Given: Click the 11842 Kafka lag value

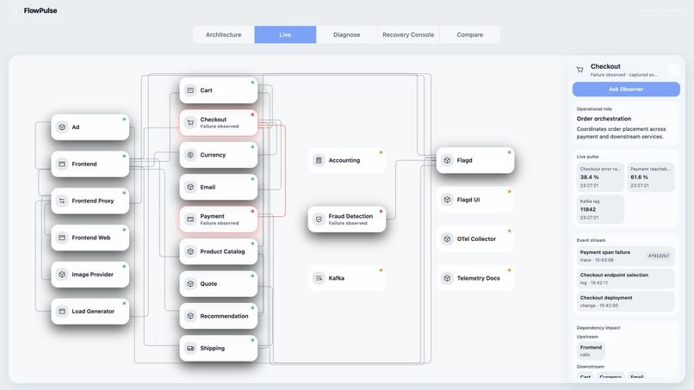Looking at the screenshot, I should point(588,209).
